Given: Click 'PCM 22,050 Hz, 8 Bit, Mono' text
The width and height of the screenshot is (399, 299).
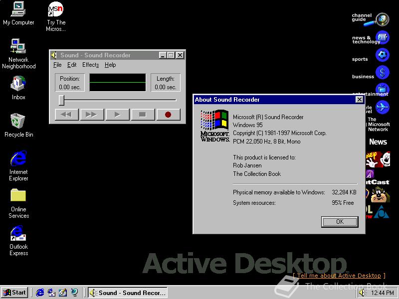Looking at the screenshot, I should tap(267, 142).
